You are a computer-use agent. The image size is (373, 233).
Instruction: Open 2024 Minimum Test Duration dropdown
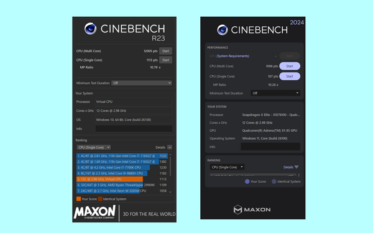pos(275,93)
